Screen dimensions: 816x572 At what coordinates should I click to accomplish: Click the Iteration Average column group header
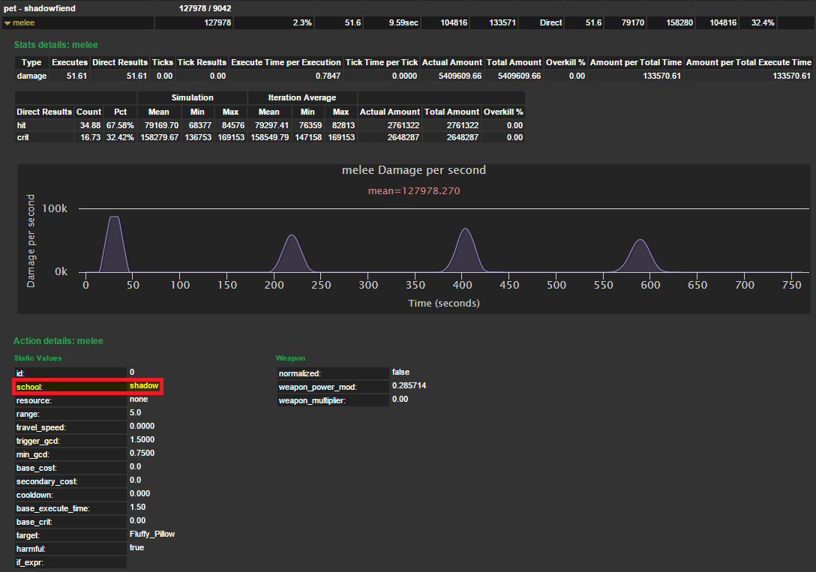(302, 97)
